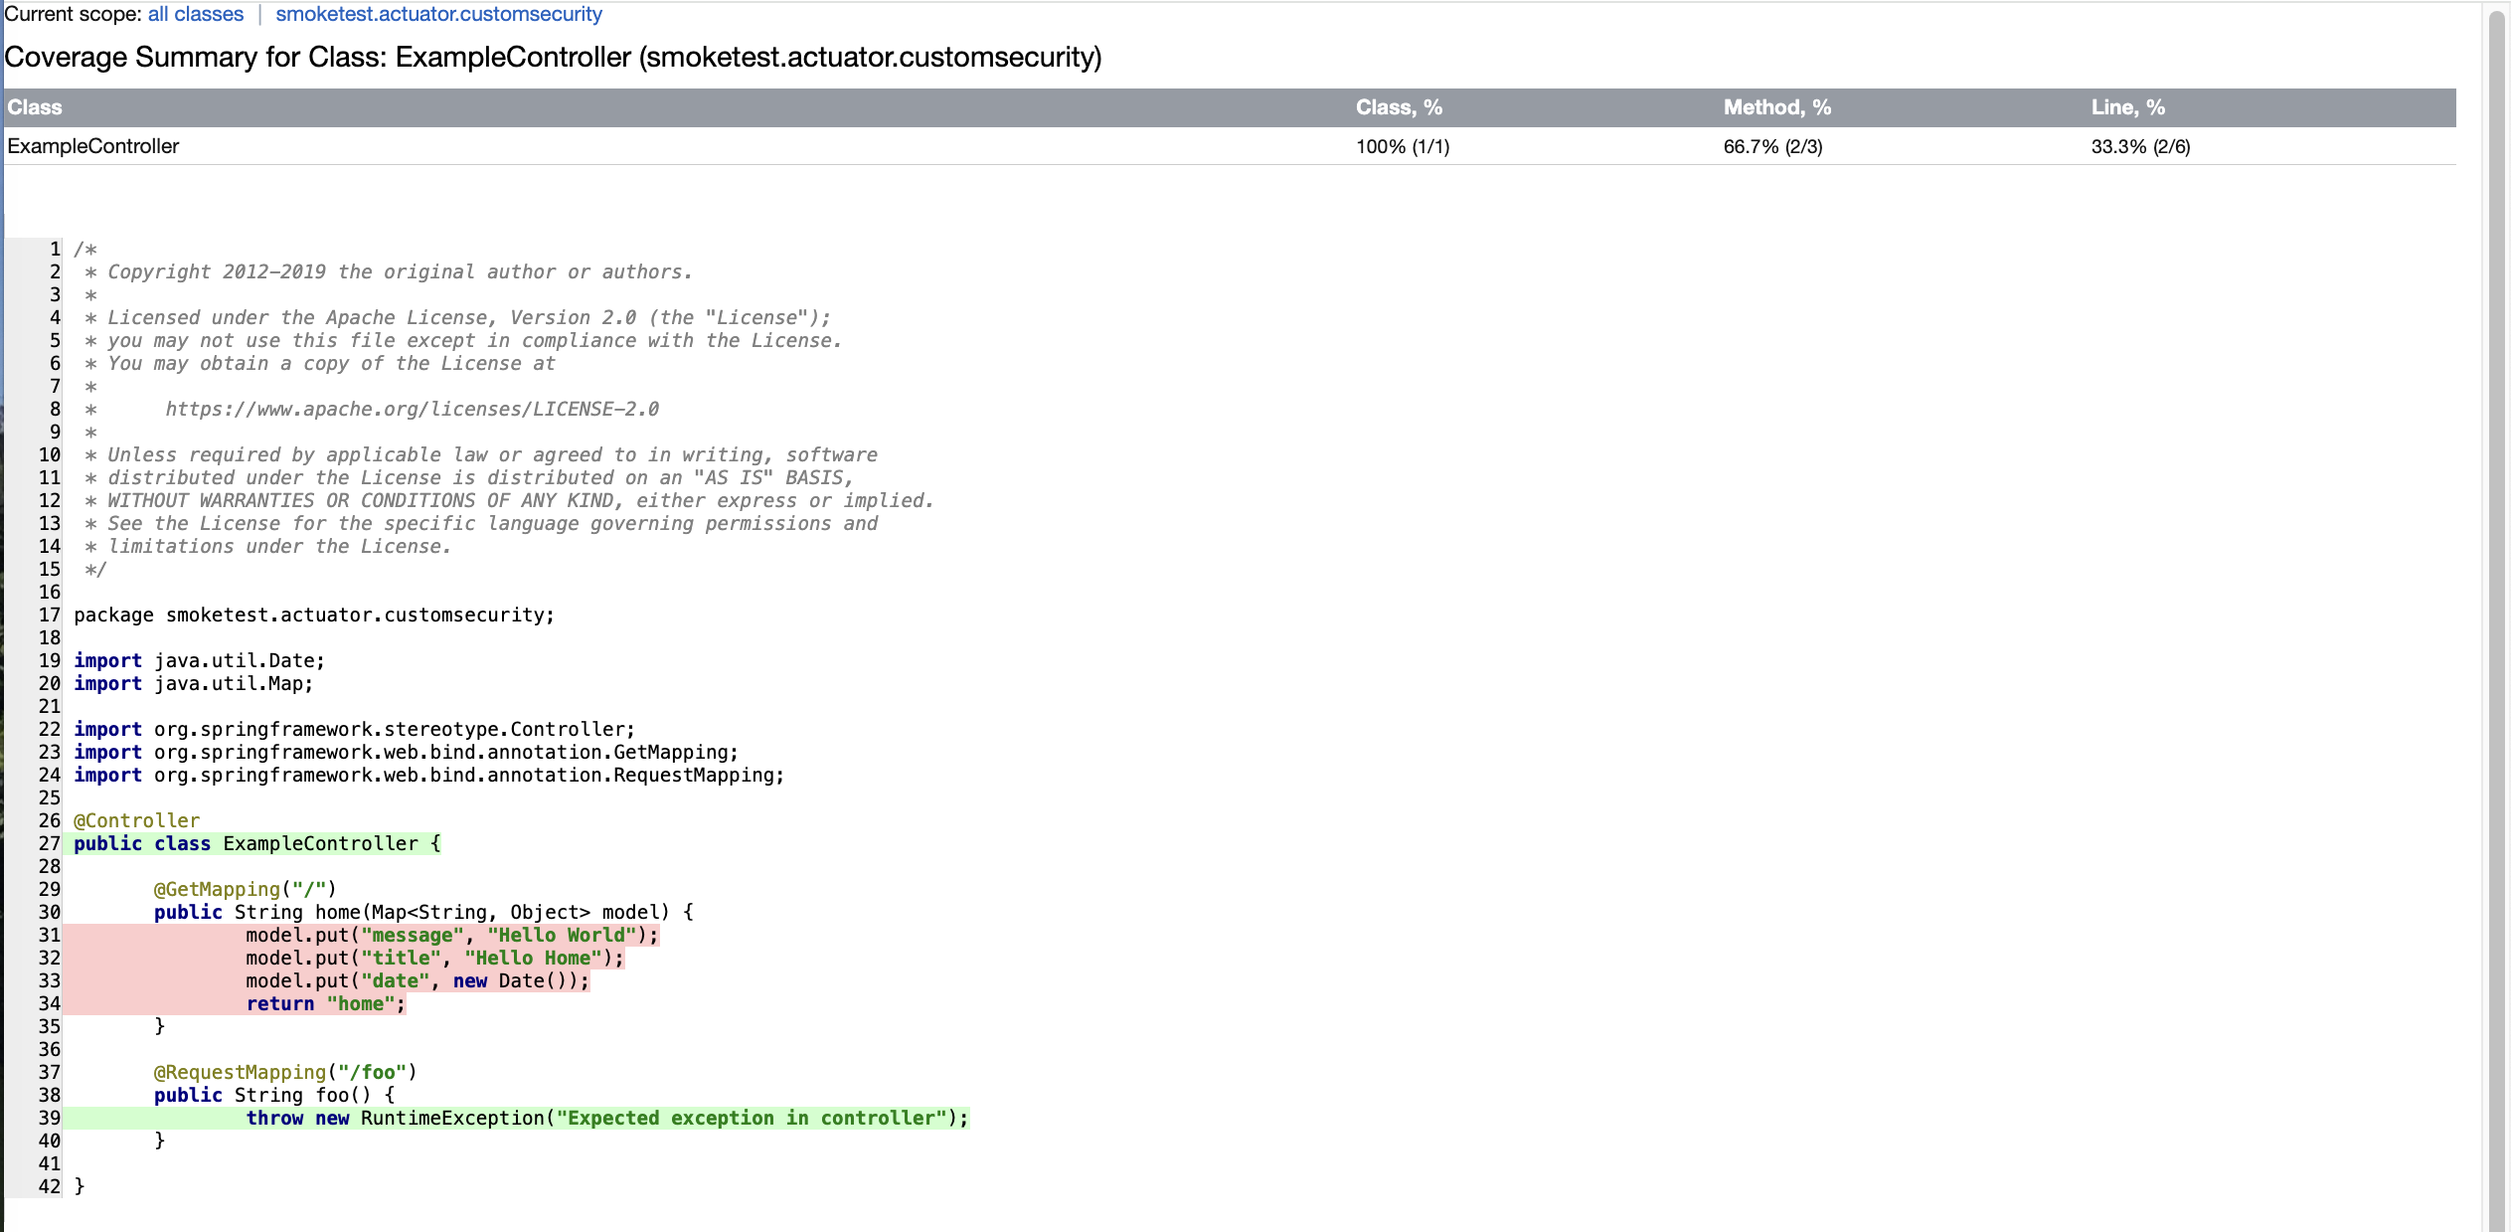Click the green public class ExampleController line
The image size is (2511, 1232).
256,843
